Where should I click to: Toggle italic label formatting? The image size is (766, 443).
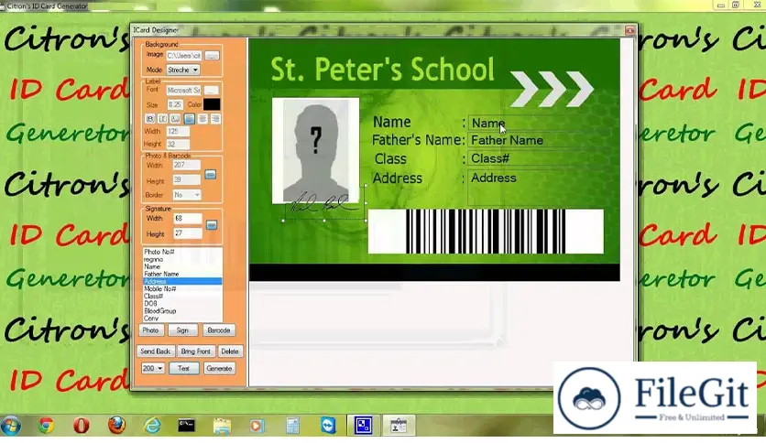[163, 119]
